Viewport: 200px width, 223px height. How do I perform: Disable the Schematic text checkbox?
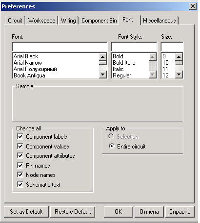(20, 184)
